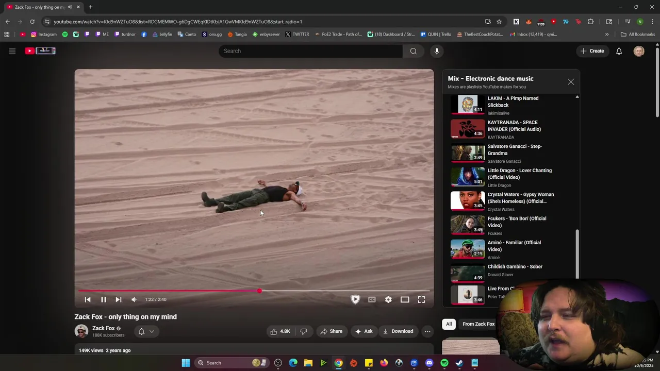Image resolution: width=660 pixels, height=371 pixels.
Task: Share the video
Action: click(x=332, y=331)
